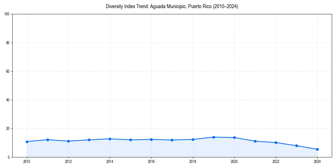Screen dimensions: 336x168
Task: Select the final 2024 data point
Action: tap(317, 149)
